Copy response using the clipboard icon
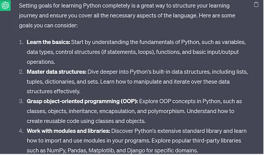Viewport: 266px width, 155px height. 256,5
